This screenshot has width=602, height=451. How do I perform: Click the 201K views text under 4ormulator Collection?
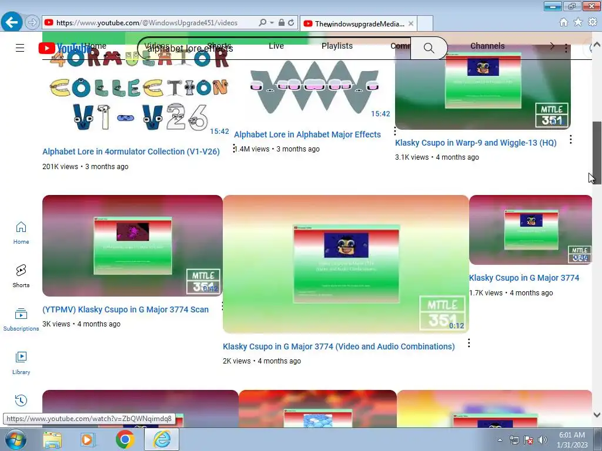[61, 167]
